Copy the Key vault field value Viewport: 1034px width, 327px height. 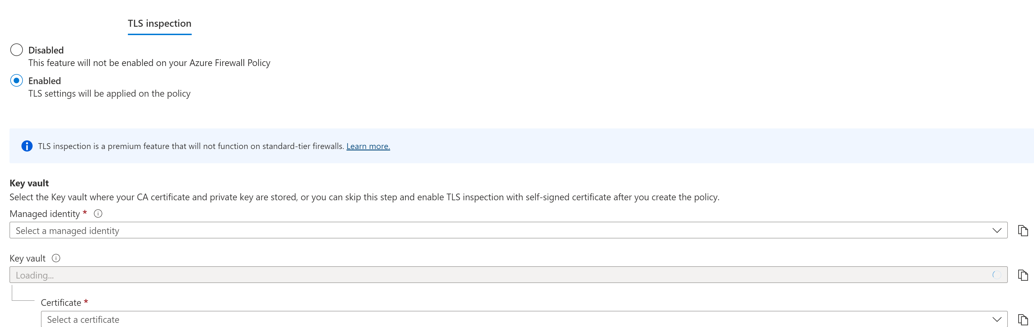(x=1023, y=275)
